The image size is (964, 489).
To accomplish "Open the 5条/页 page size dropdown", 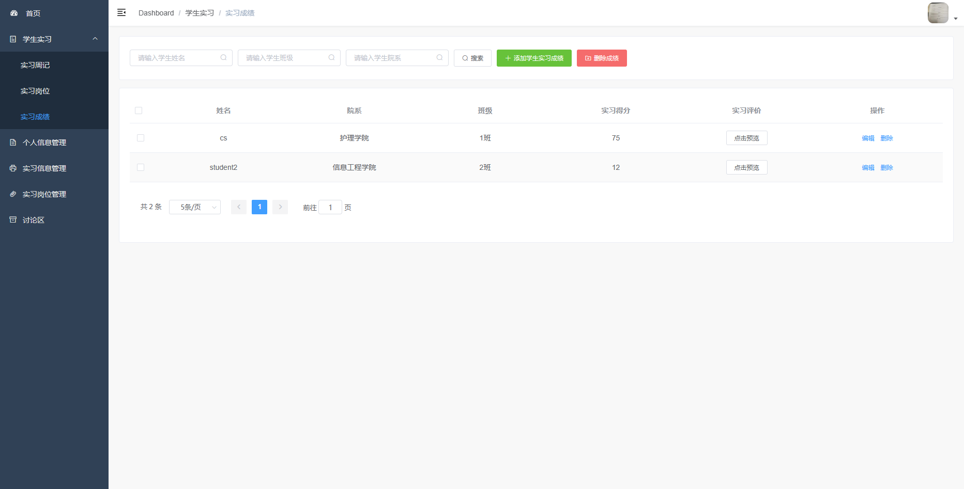I will point(195,207).
